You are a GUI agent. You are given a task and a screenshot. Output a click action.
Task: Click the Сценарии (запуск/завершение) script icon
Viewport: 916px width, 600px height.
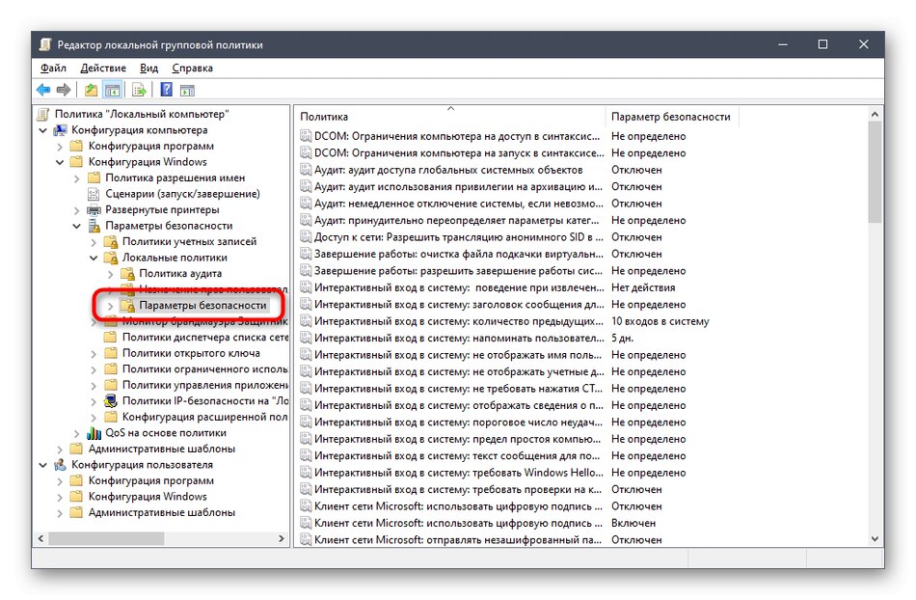click(94, 194)
